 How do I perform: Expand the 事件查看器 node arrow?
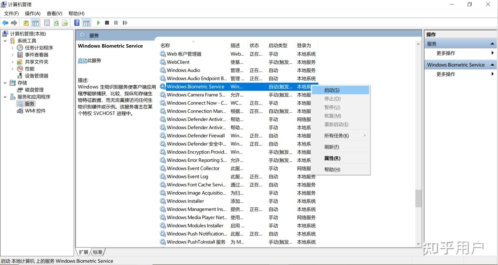click(12, 55)
